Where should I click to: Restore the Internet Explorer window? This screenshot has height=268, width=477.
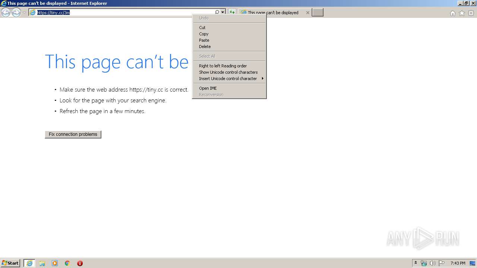click(466, 3)
